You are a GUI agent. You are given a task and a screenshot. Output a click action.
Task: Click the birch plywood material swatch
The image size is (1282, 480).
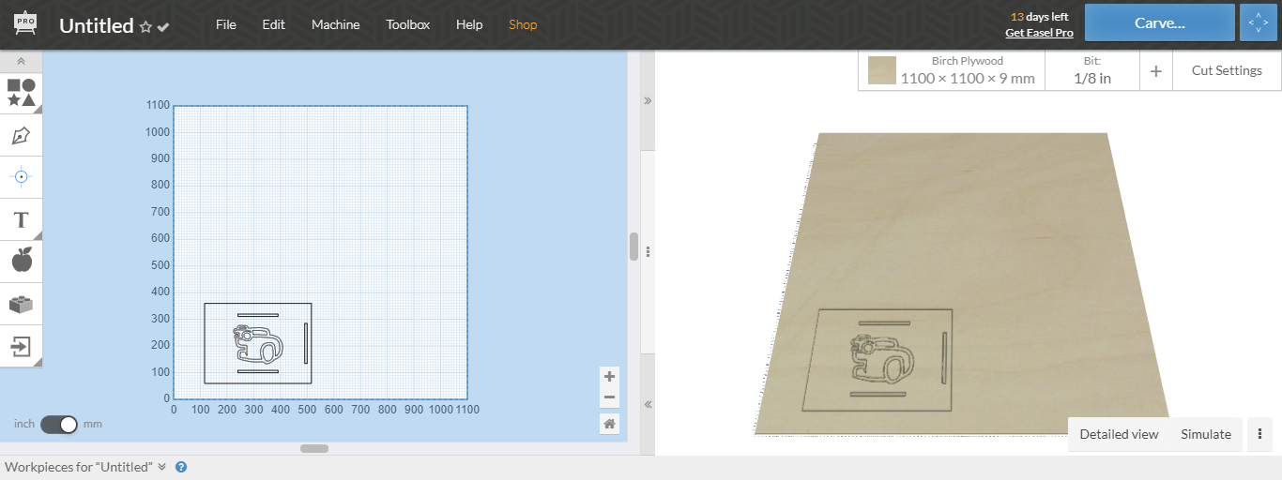pos(881,70)
